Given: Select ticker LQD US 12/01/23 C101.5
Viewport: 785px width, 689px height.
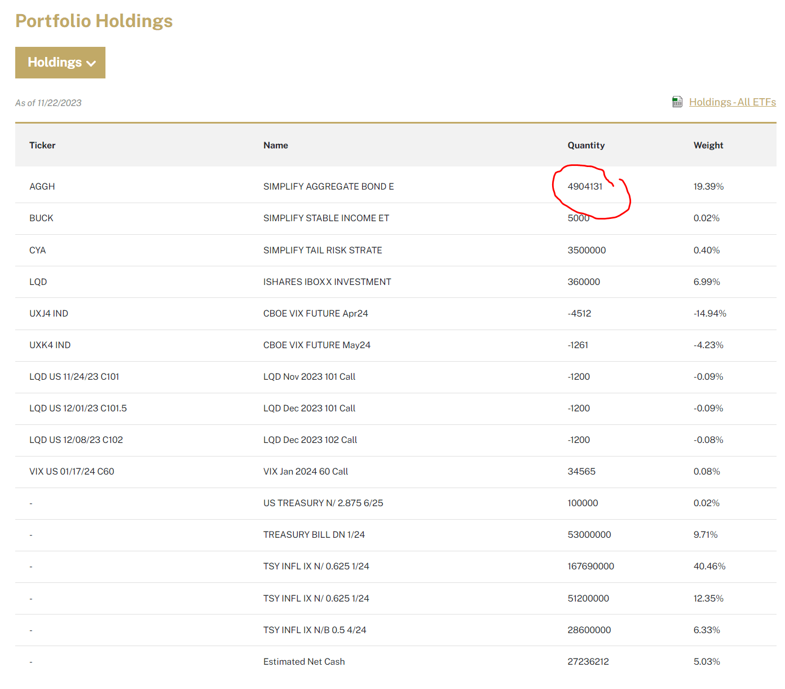Looking at the screenshot, I should (78, 408).
